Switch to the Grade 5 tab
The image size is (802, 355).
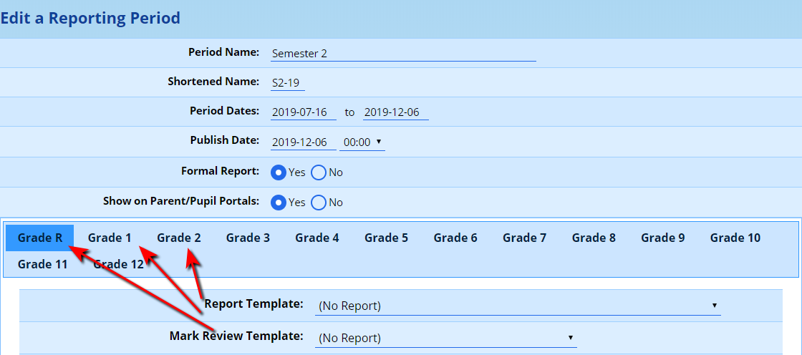point(386,238)
